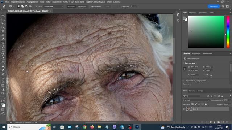Open the Edit Toolbar three-dots icon

click(3, 97)
